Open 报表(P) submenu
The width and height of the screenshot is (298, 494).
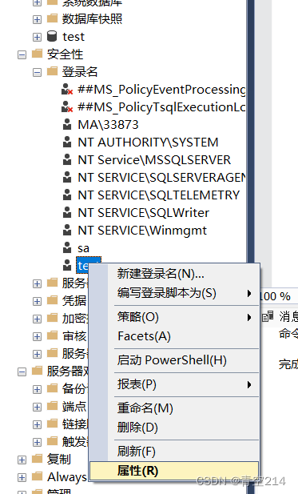click(174, 384)
